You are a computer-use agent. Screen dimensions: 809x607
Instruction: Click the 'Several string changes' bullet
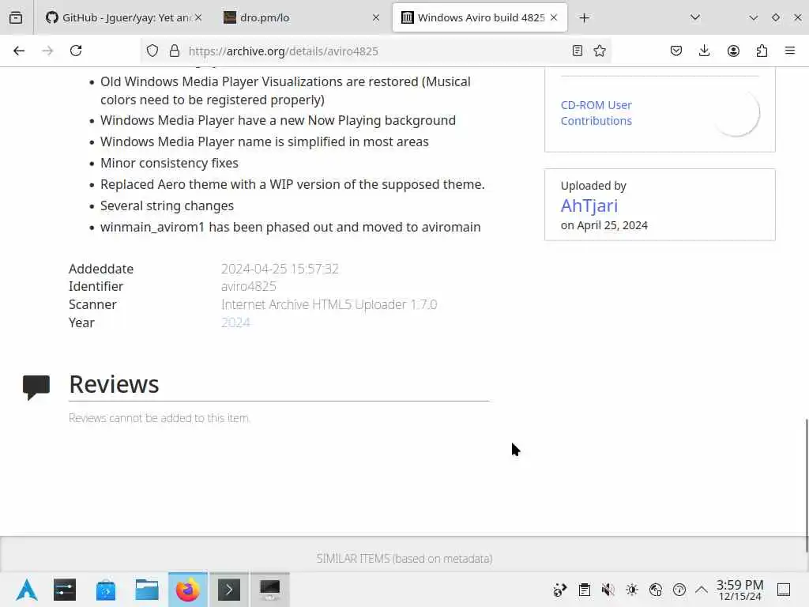tap(167, 206)
